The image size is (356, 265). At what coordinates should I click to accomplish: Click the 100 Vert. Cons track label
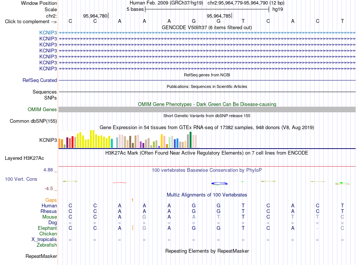[x=21, y=179]
